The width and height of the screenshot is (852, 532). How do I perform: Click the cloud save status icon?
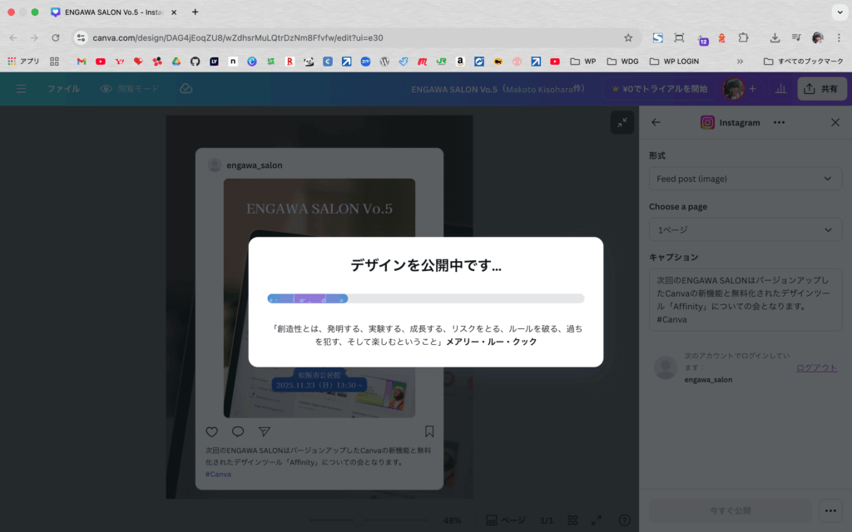tap(186, 89)
